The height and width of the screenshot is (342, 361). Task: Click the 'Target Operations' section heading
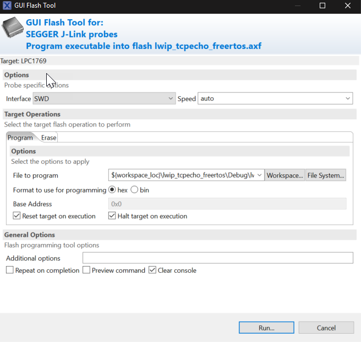point(32,114)
